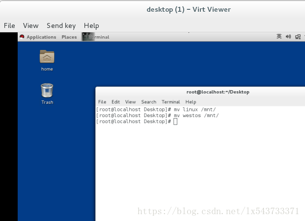Click the root@localhost:~/Desktop terminal title bar
The height and width of the screenshot is (221, 305).
click(x=218, y=92)
